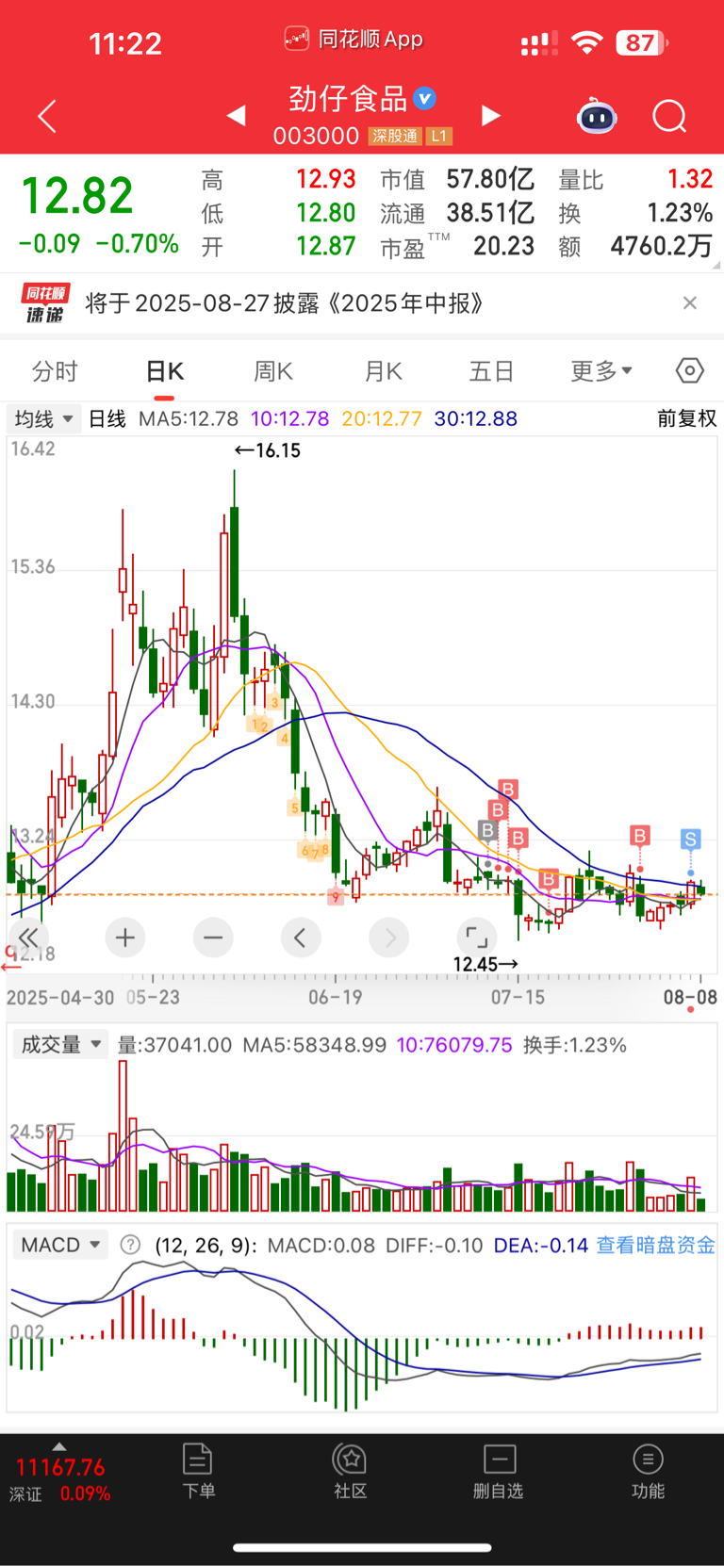Open the 均线 moving average dropdown

pyautogui.click(x=43, y=418)
